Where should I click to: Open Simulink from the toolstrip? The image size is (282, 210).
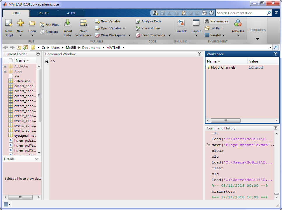[x=181, y=23]
